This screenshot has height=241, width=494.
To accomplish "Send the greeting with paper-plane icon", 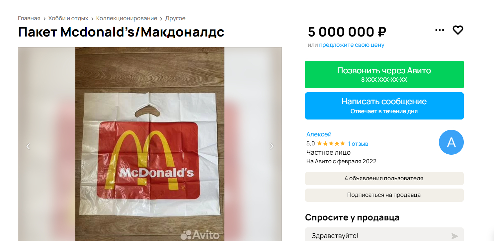I will coord(454,236).
